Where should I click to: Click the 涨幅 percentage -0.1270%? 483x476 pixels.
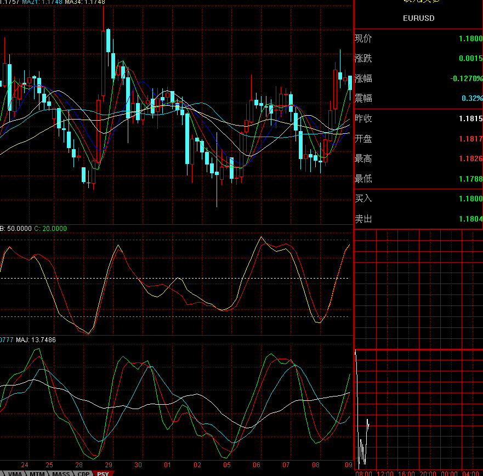tap(466, 78)
